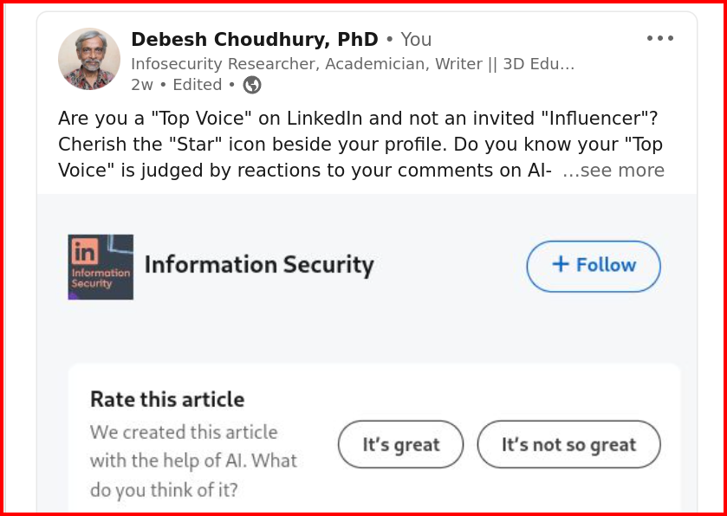
Task: Expand post text with see more
Action: coord(613,171)
